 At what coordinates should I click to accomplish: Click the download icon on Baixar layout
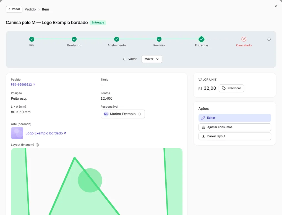[203, 136]
